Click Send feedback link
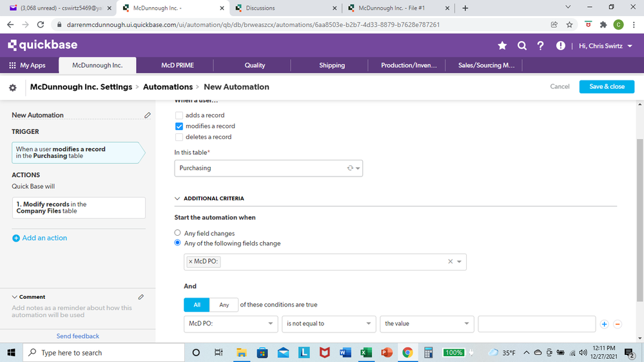This screenshot has height=362, width=644. point(77,336)
